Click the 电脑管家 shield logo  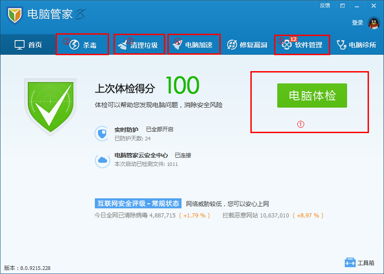15,16
